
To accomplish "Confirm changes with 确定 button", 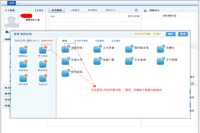I will click(171, 34).
